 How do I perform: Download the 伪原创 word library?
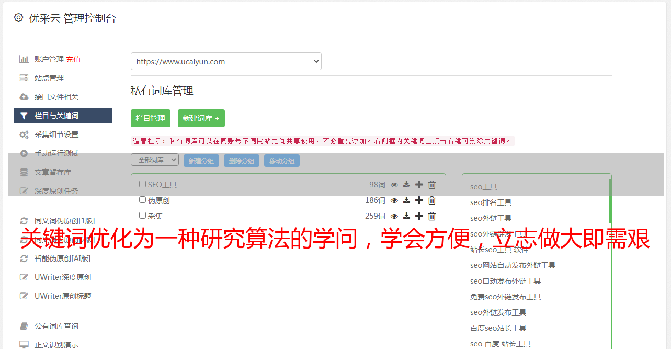click(406, 200)
